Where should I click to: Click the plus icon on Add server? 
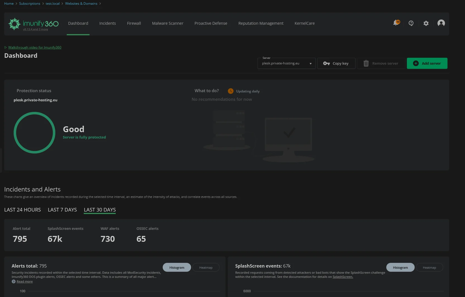click(416, 63)
